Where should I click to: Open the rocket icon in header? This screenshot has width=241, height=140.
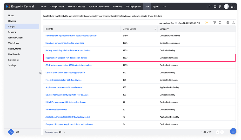(215, 6)
